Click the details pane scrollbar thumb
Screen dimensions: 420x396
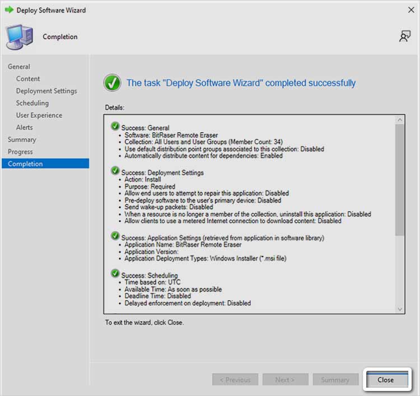(400, 180)
